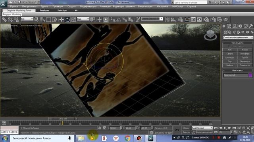The width and height of the screenshot is (254, 142).
Task: Click the Align tool icon
Action: 173,20
